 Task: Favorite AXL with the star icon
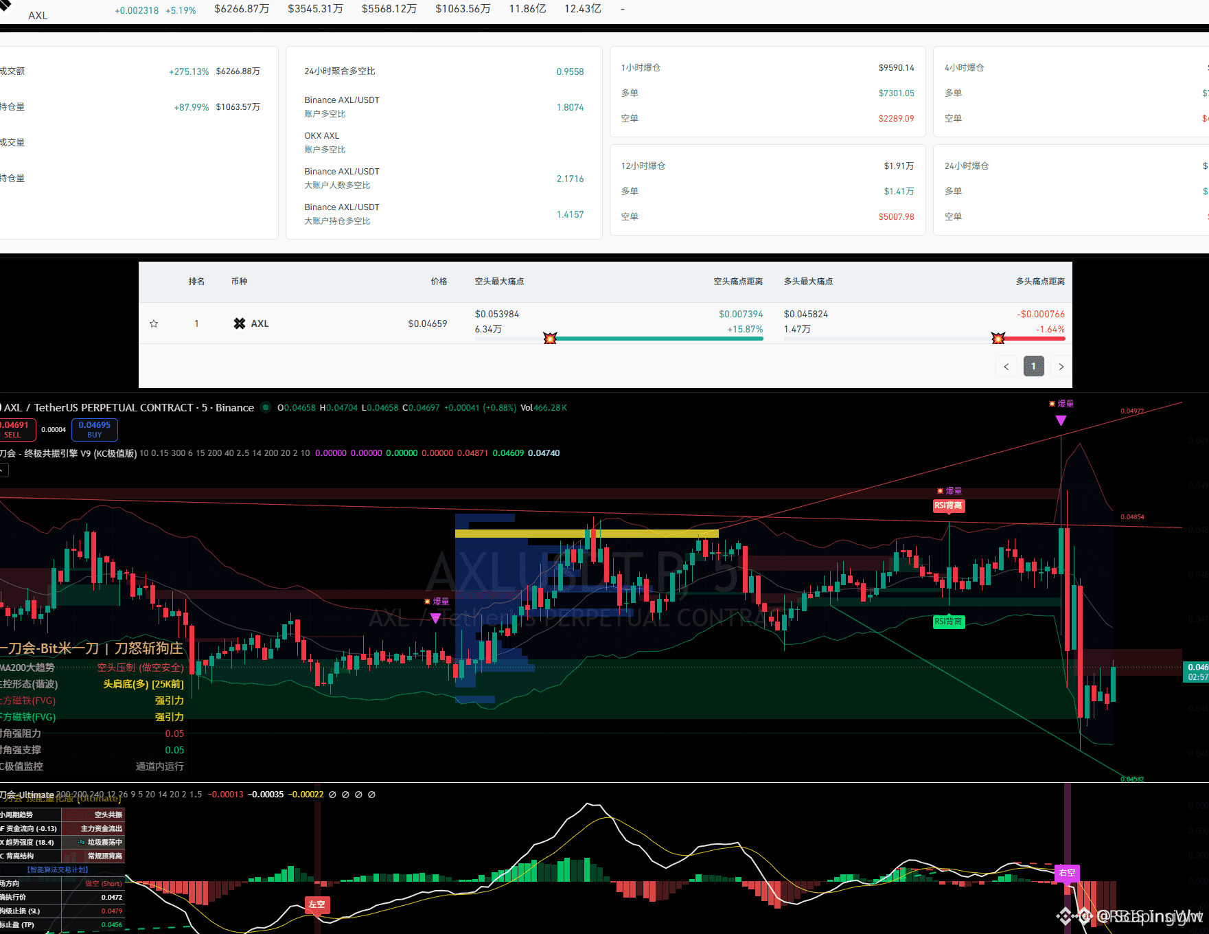tap(154, 323)
